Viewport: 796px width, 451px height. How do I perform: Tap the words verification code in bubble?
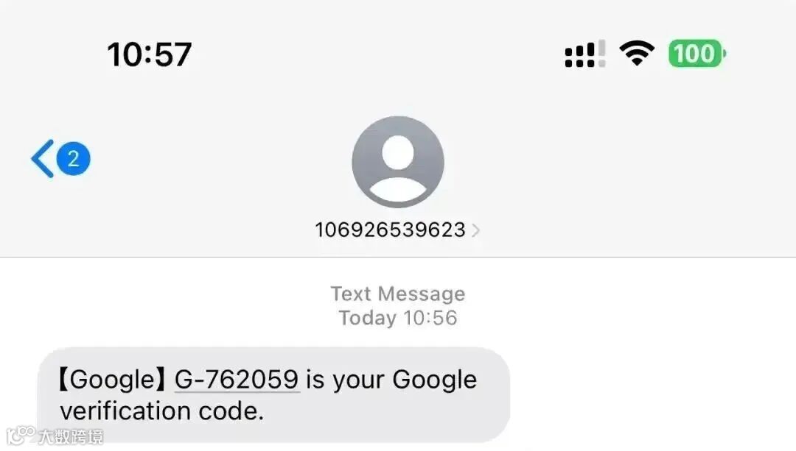[162, 411]
